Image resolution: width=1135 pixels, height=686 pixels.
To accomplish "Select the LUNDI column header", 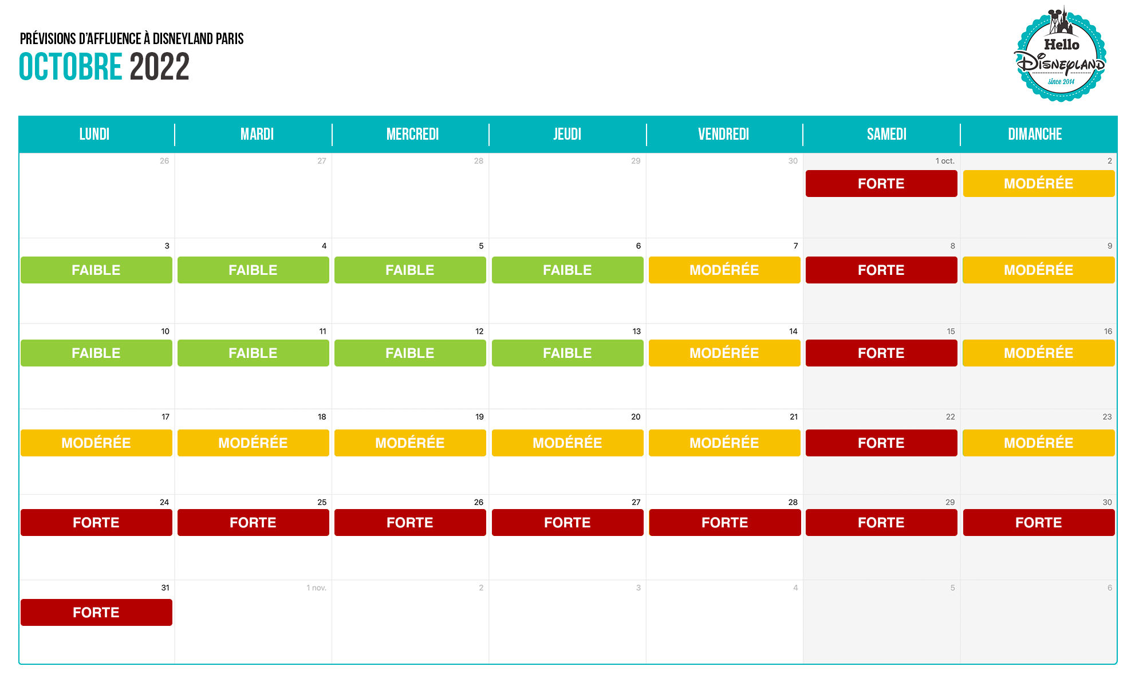I will [94, 135].
